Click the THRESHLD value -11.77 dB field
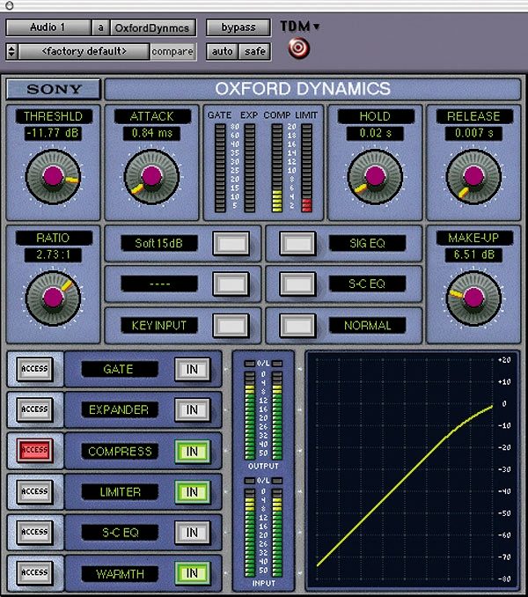 pyautogui.click(x=53, y=133)
